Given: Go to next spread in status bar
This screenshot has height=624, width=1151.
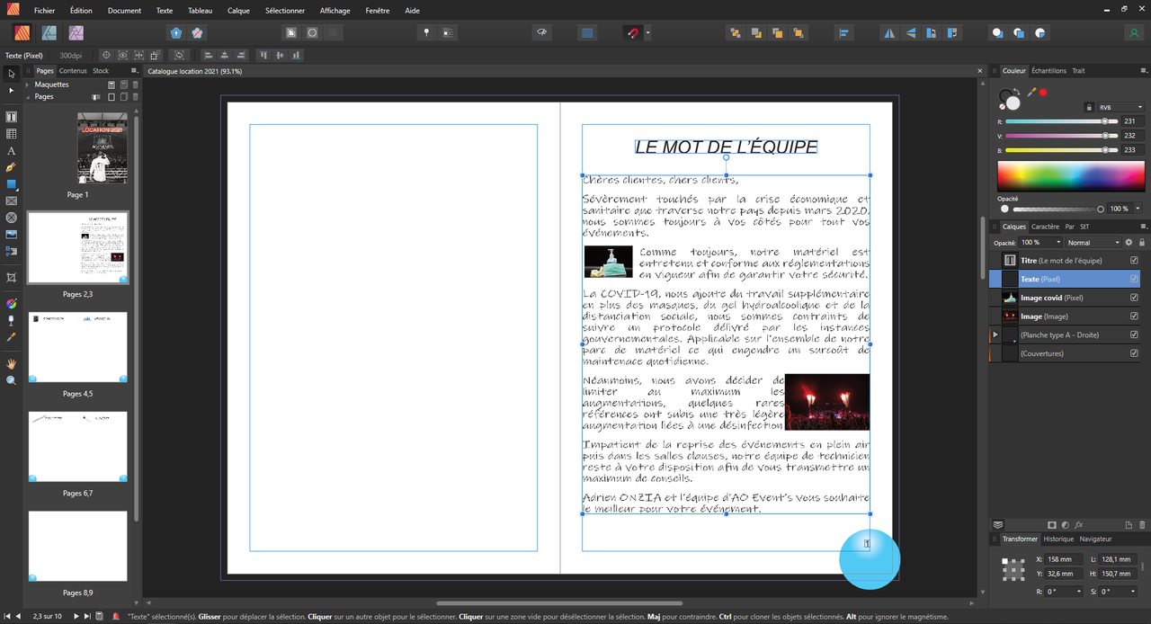Looking at the screenshot, I should pos(76,616).
